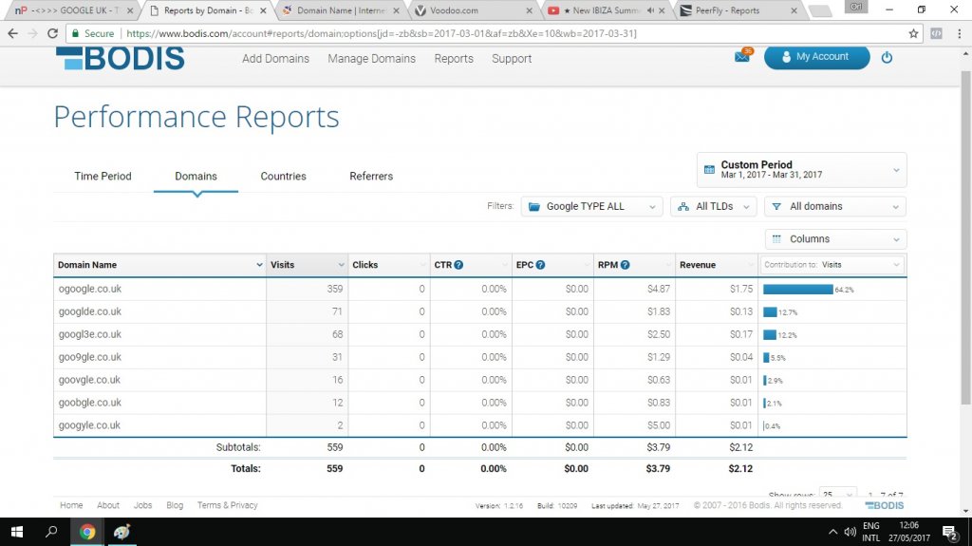Click the ogoogle.co.uk domain row
The height and width of the screenshot is (546, 972).
tap(479, 289)
